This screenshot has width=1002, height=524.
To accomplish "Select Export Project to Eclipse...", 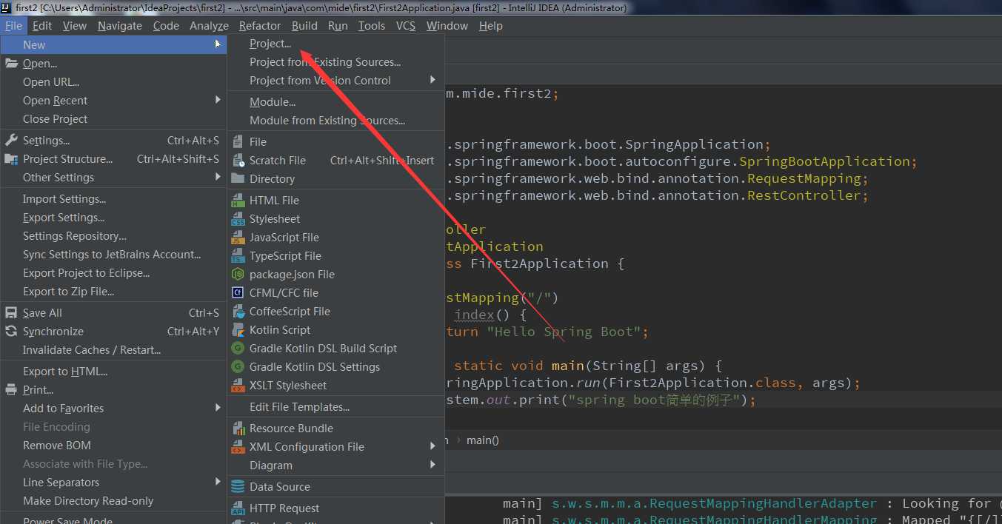I will 113,273.
